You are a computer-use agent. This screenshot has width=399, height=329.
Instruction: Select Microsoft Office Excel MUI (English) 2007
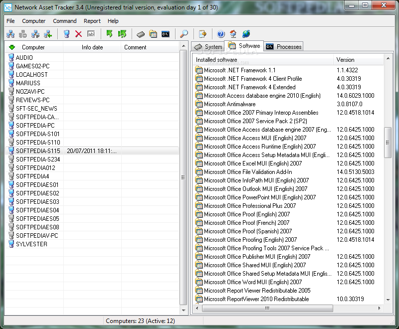[253, 163]
